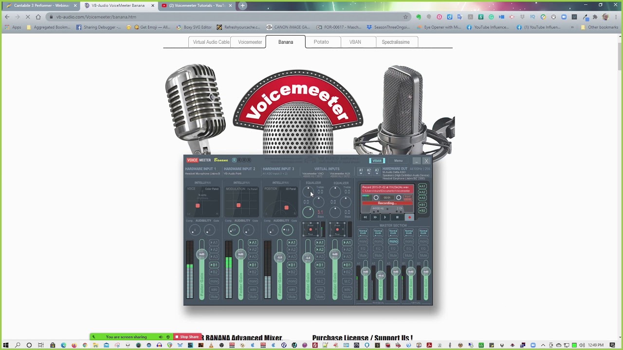The height and width of the screenshot is (350, 623).
Task: Open the Chrome Extensions puzzle menu
Action: pos(595,17)
